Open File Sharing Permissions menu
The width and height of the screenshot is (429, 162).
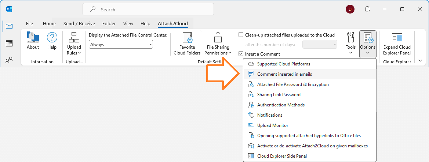(218, 44)
